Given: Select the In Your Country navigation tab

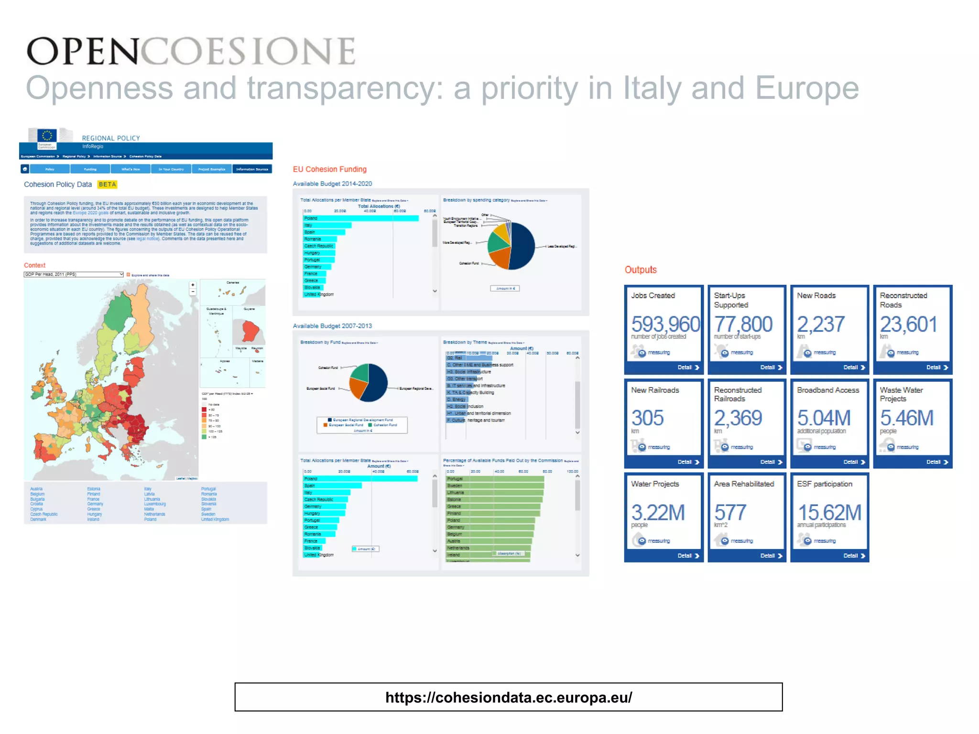Looking at the screenshot, I should tap(171, 169).
